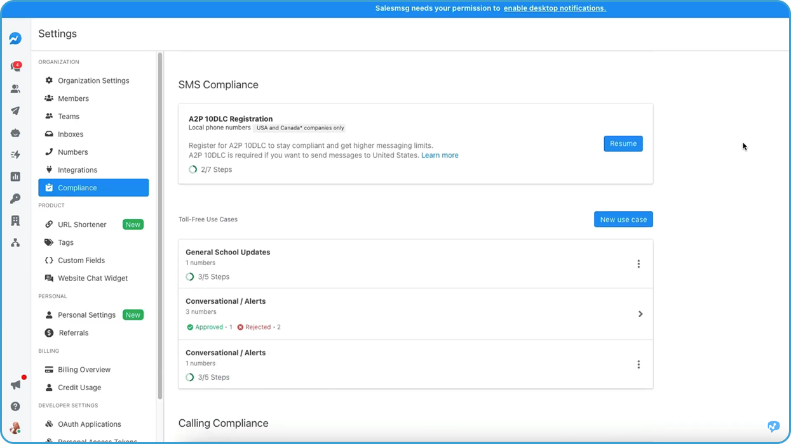This screenshot has width=791, height=444.
Task: Switch to Billing Overview settings
Action: click(83, 369)
